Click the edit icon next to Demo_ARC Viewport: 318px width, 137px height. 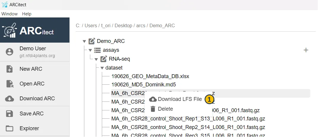coord(92,41)
